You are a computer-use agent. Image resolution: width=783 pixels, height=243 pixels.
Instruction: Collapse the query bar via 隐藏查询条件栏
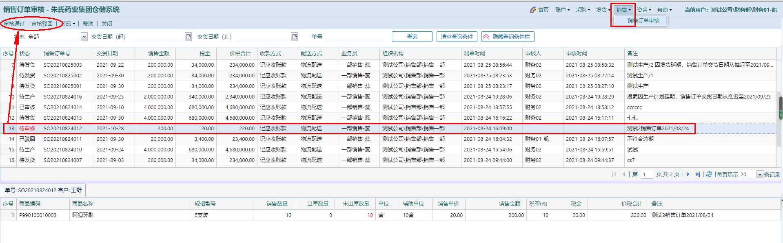tap(508, 37)
